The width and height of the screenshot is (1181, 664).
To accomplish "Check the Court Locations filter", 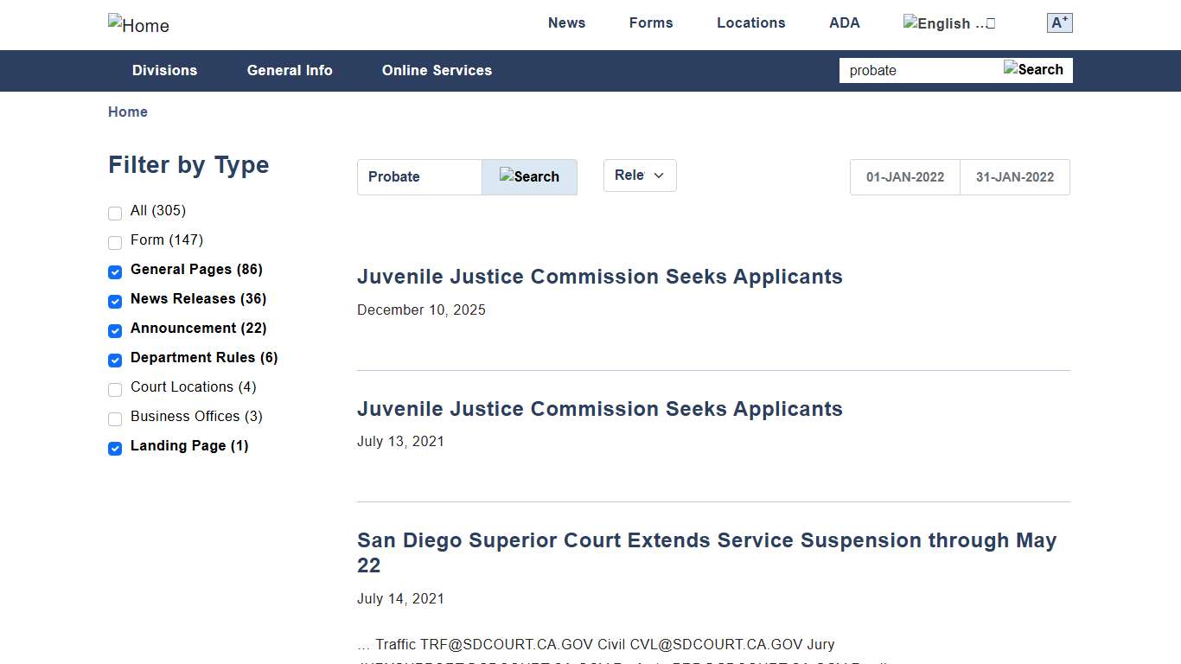I will tap(115, 390).
